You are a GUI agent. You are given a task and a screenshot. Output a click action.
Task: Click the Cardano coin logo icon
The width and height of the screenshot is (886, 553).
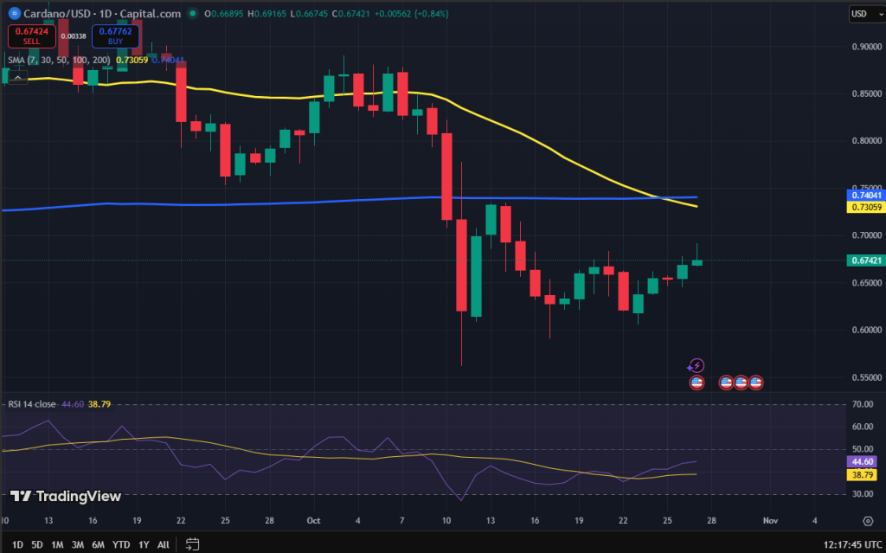pyautogui.click(x=14, y=13)
